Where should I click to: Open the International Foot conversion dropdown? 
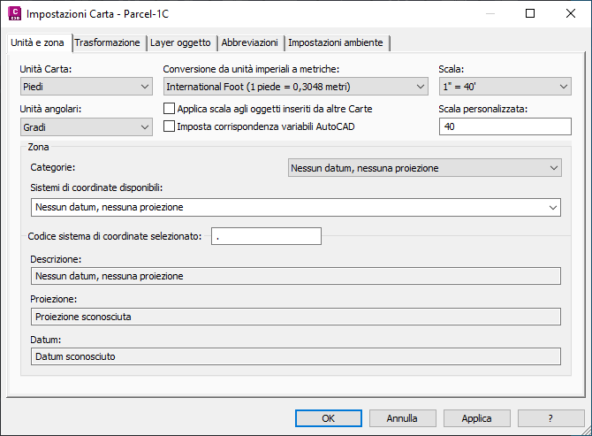(x=296, y=87)
